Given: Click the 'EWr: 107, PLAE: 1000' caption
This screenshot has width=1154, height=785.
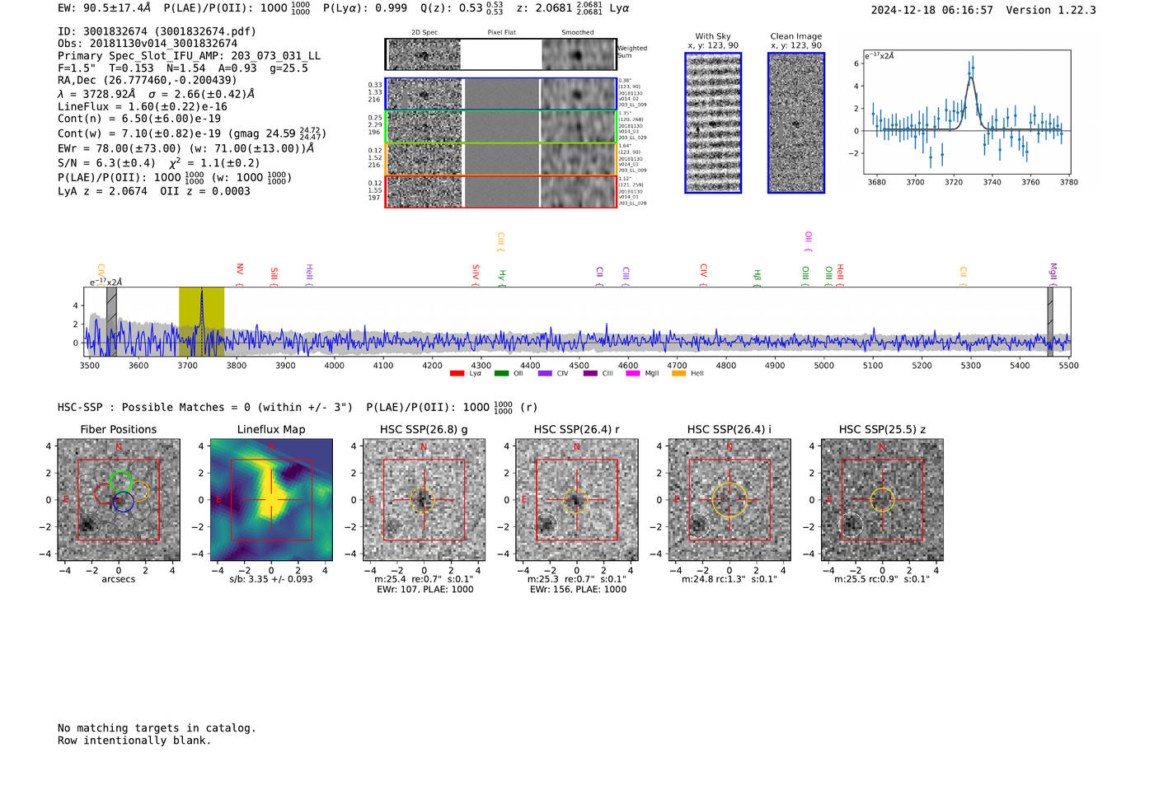Looking at the screenshot, I should coord(425,590).
